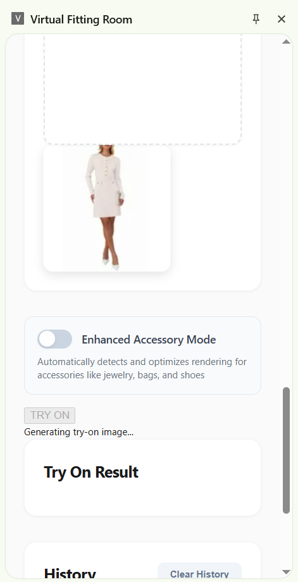Click the scrollbar up arrow
The width and height of the screenshot is (298, 582).
click(x=286, y=42)
